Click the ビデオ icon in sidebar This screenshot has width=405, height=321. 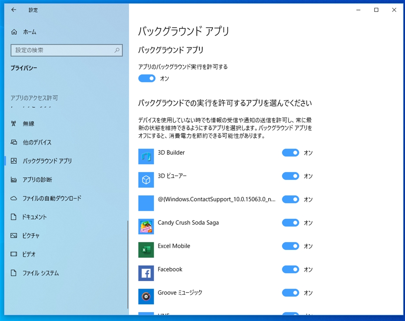[x=14, y=254]
